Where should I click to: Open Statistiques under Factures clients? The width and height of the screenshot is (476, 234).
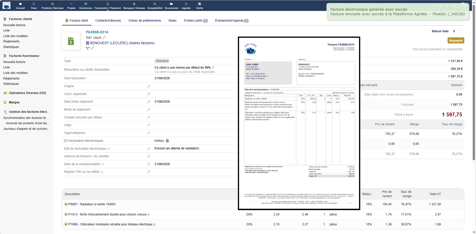(11, 47)
